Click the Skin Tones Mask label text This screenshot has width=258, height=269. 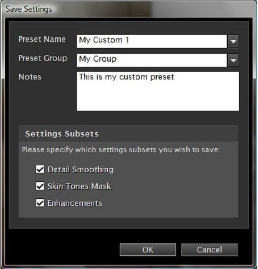click(x=79, y=186)
